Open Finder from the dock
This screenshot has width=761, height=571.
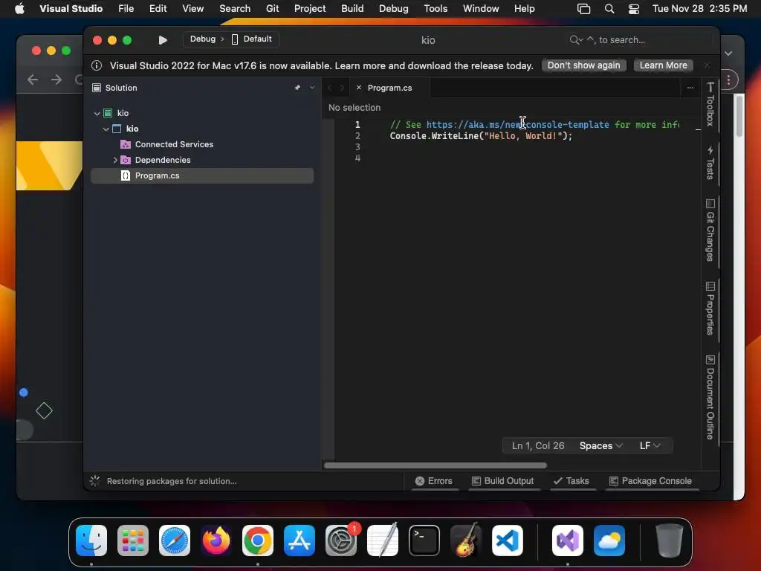pyautogui.click(x=91, y=541)
